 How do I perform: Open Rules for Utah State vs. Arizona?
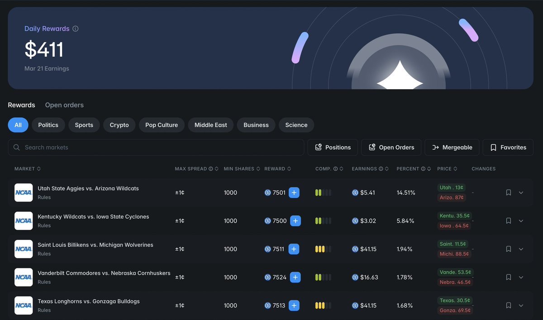tap(44, 197)
